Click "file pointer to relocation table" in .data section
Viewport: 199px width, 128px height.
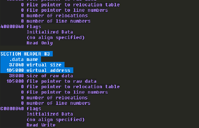tap(73, 87)
